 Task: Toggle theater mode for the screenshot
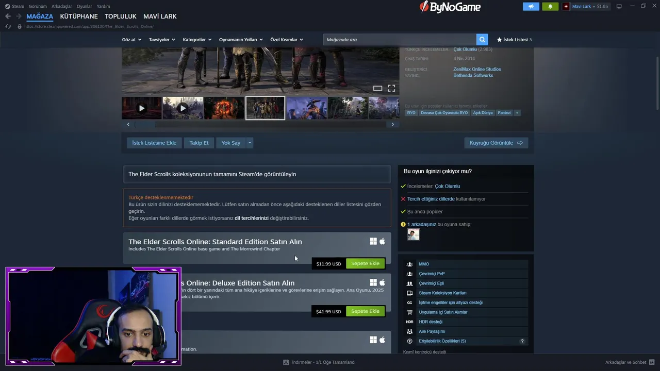coord(377,88)
